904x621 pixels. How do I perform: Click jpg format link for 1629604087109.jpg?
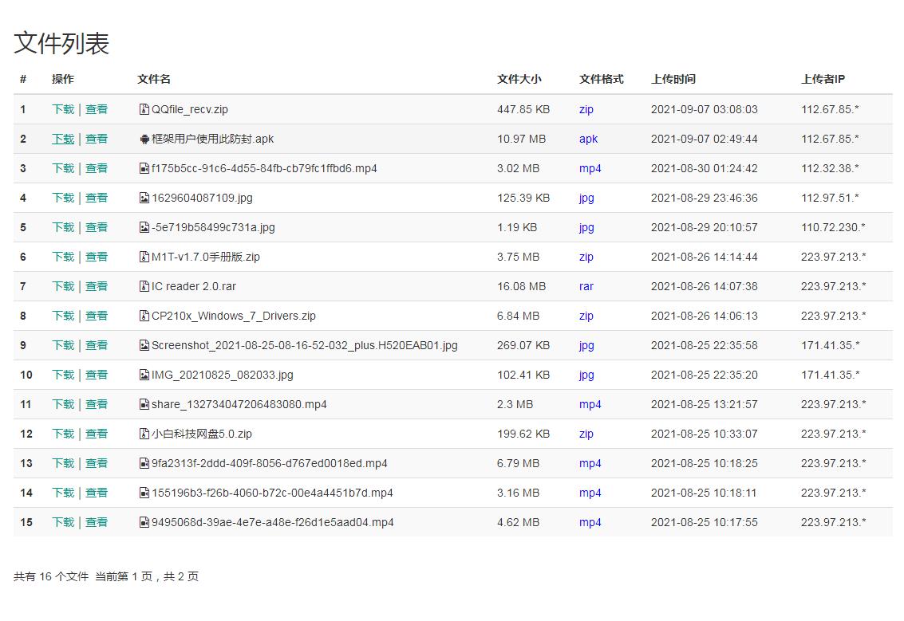click(x=586, y=198)
